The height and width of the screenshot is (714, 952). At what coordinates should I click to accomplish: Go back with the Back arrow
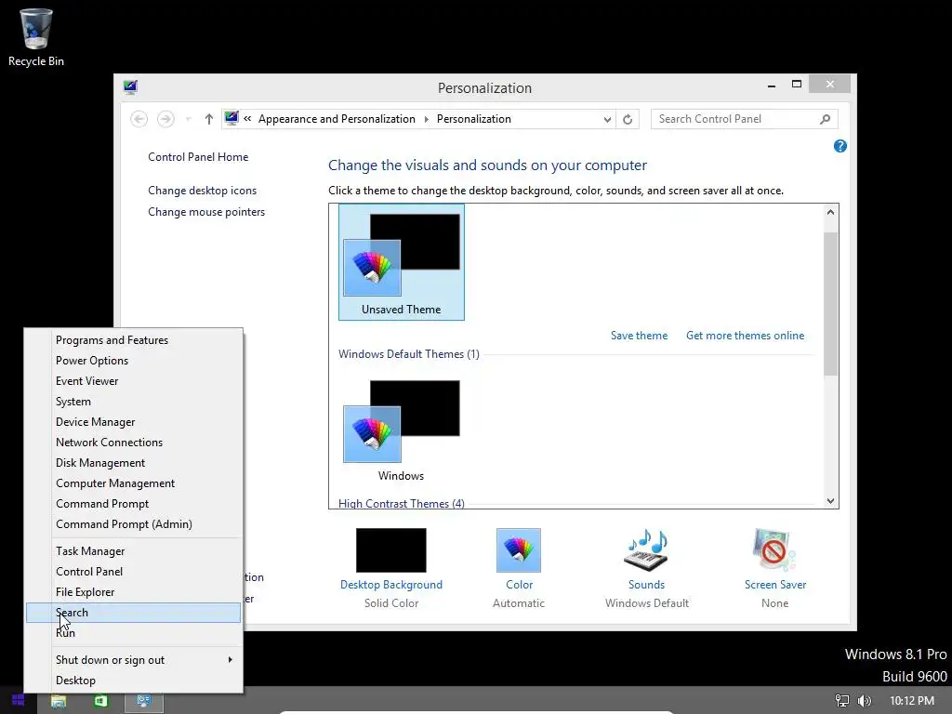pos(139,119)
